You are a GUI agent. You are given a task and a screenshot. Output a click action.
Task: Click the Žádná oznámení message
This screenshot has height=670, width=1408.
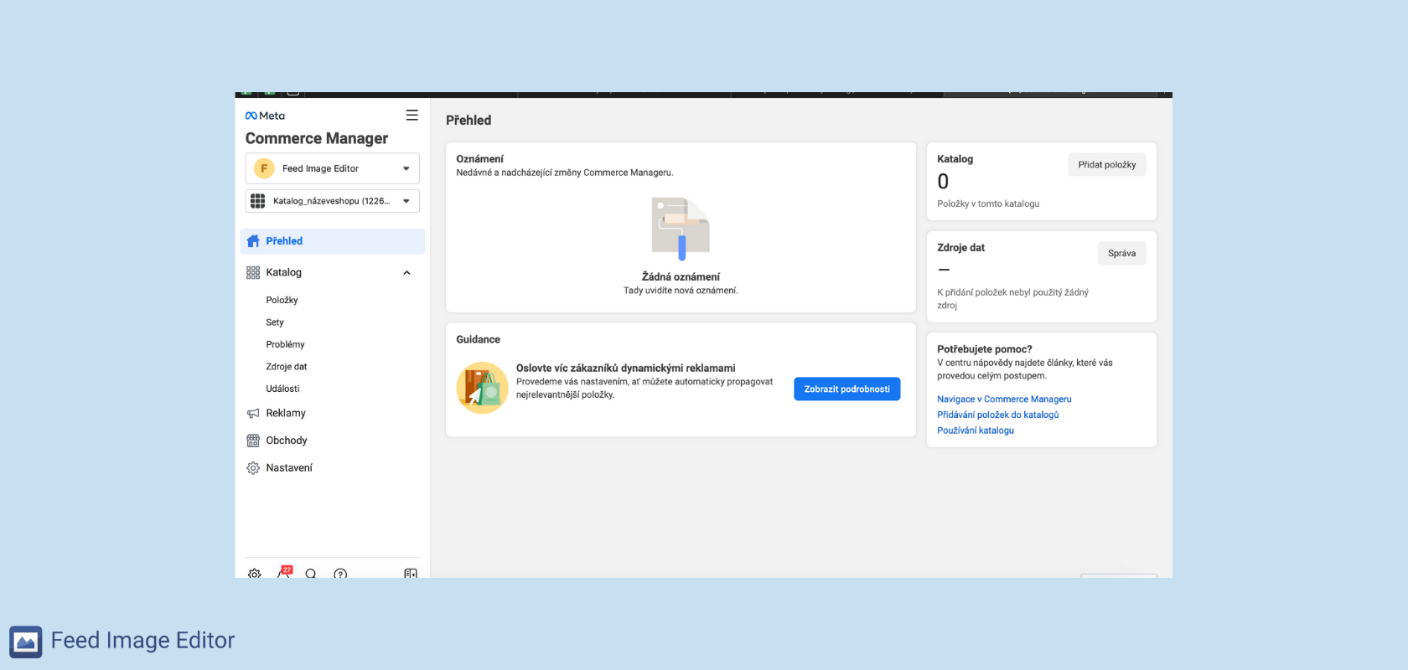tap(681, 277)
